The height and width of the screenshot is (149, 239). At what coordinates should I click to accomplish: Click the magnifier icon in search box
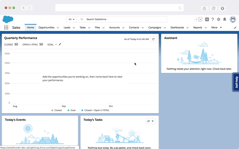pyautogui.click(x=82, y=19)
